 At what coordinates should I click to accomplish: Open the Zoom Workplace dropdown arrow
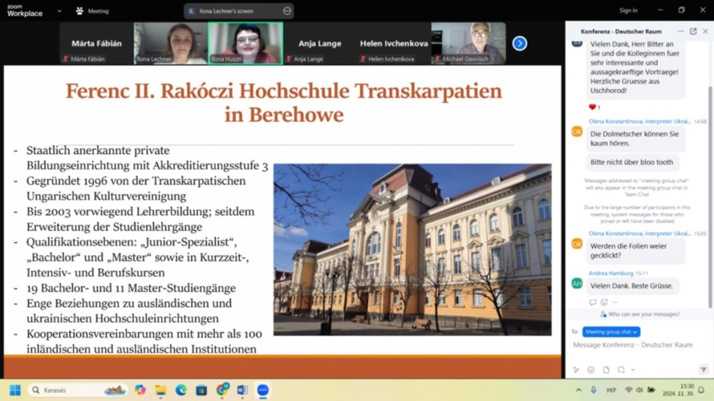(x=59, y=11)
